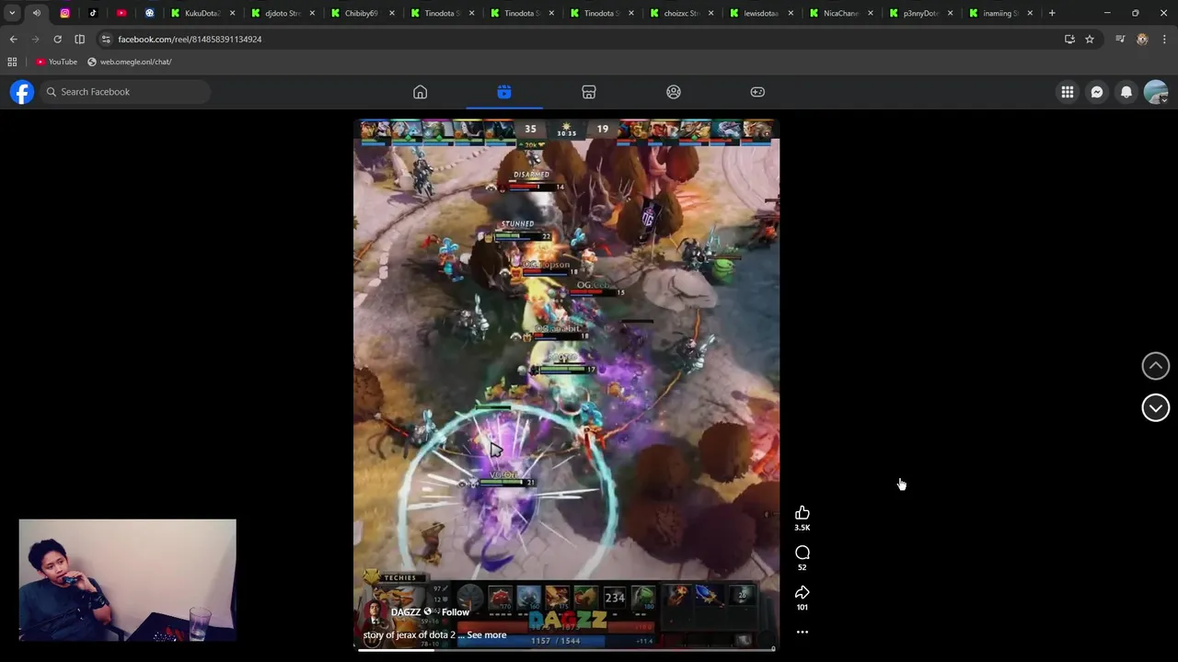Switch to the TikTok pinned tab
Viewport: 1178px width, 662px height.
(x=93, y=13)
